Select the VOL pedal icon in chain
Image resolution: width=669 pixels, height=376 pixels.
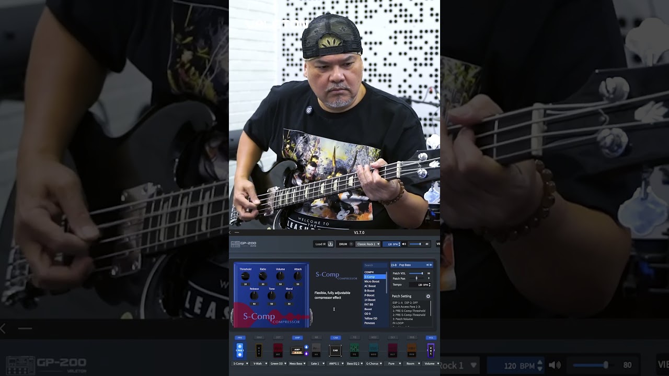point(431,350)
